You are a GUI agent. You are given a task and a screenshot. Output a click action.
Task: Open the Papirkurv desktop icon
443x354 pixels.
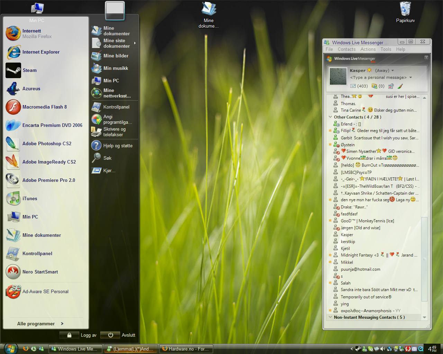[405, 12]
